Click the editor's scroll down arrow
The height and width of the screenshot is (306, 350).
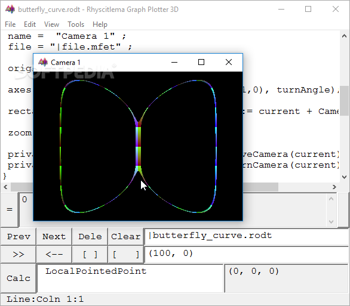pyautogui.click(x=344, y=177)
